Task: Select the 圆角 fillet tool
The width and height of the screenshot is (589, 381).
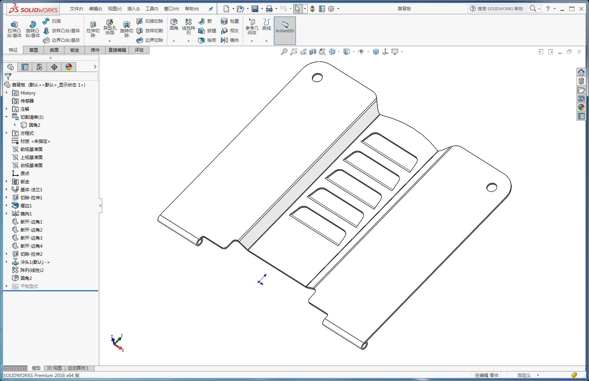Action: 174,25
